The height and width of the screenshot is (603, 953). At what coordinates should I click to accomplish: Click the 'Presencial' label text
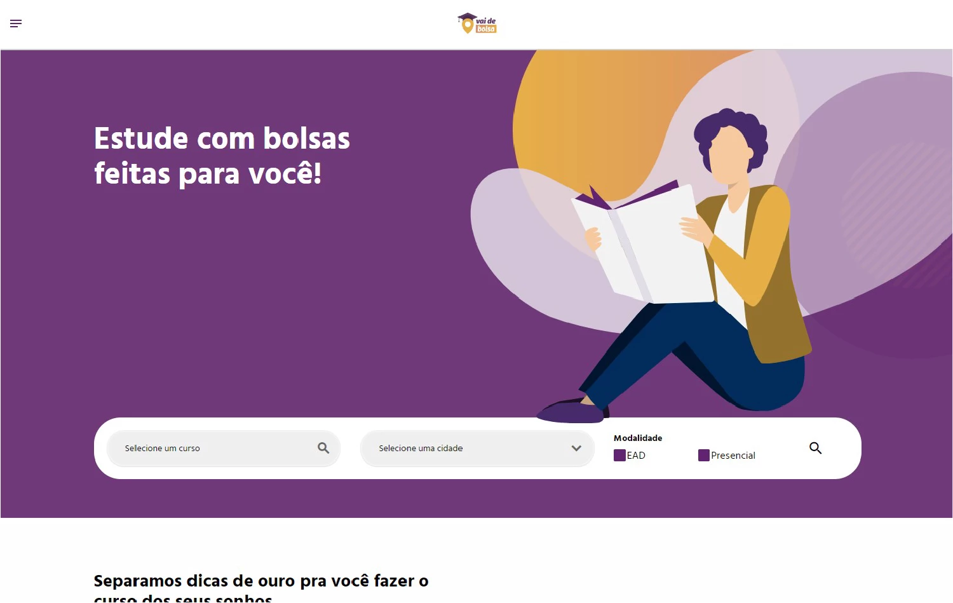(x=733, y=456)
